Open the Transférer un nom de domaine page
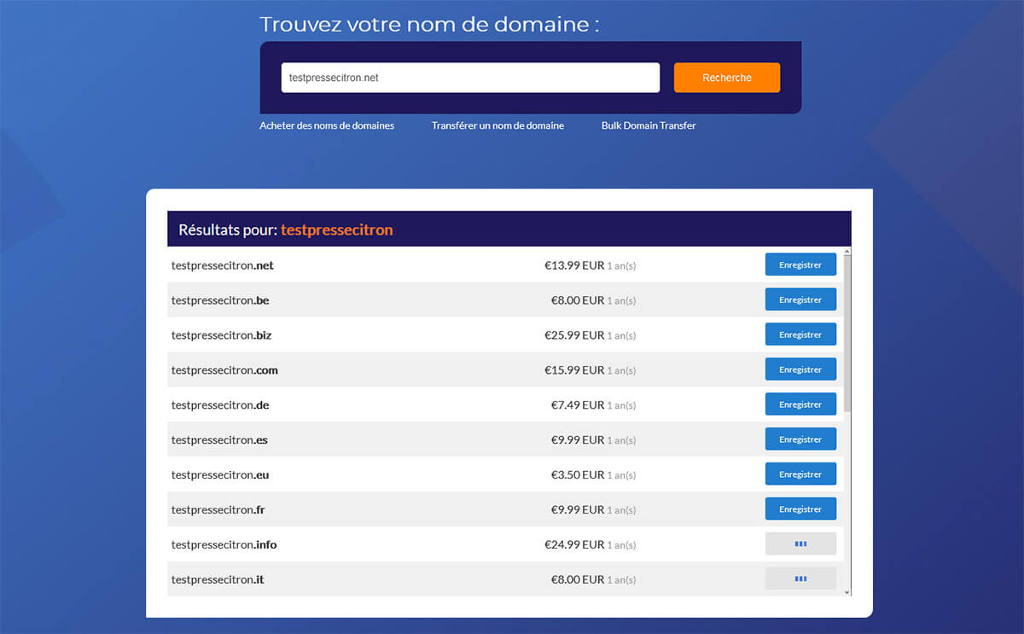 (497, 125)
